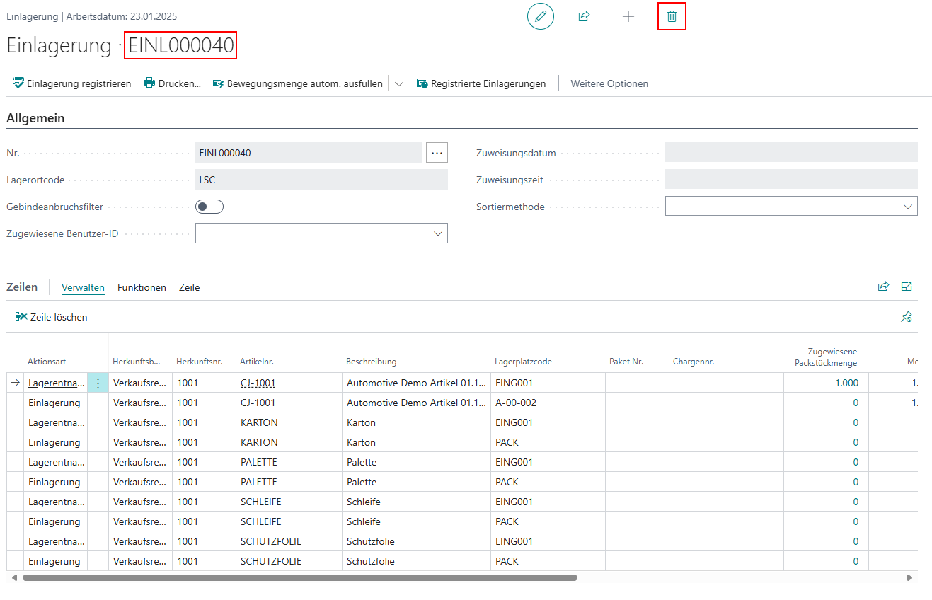Click the plus icon to create new
The width and height of the screenshot is (932, 600).
[628, 16]
